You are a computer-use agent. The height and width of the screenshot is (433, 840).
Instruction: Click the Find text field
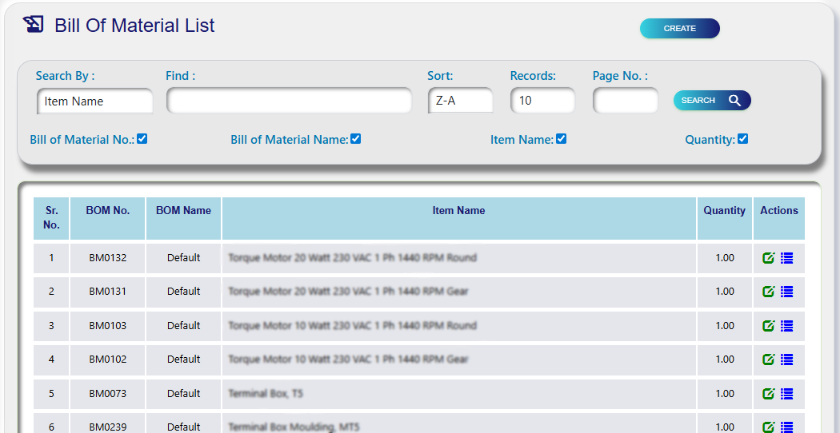[289, 101]
